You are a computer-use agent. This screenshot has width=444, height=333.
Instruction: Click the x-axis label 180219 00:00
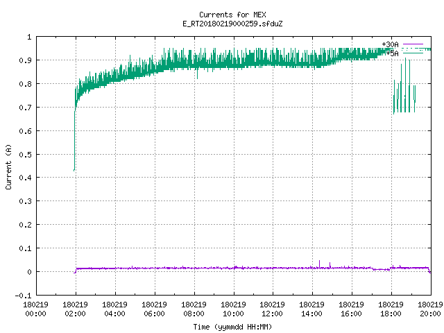35,309
